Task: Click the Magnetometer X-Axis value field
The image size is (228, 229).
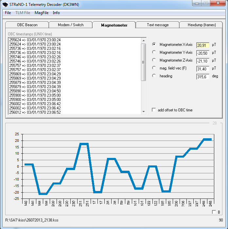Action: click(203, 45)
